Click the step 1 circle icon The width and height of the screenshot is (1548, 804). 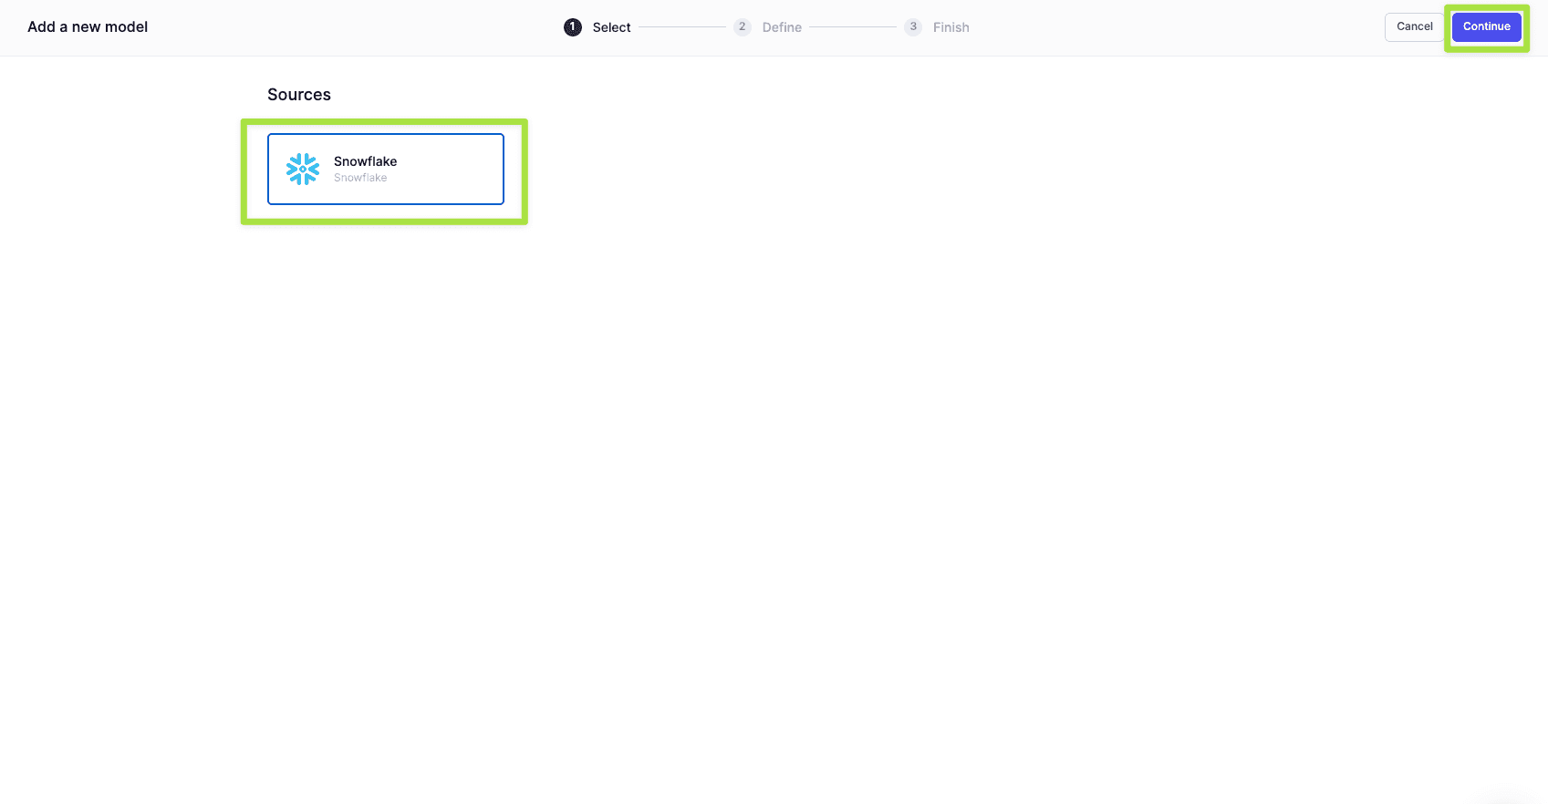pos(573,27)
